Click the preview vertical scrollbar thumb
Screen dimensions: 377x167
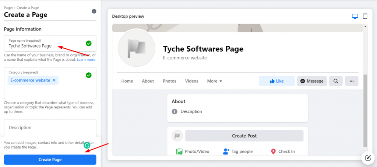coord(365,111)
